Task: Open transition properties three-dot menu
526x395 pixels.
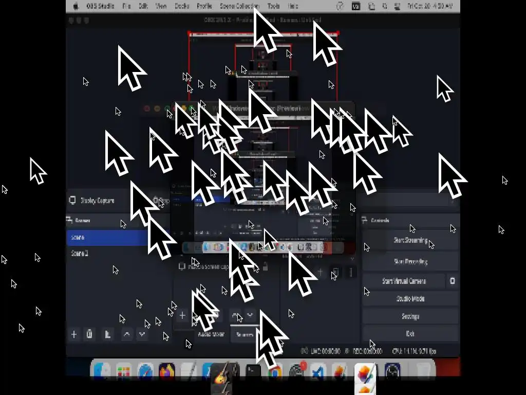Action: pos(351,272)
